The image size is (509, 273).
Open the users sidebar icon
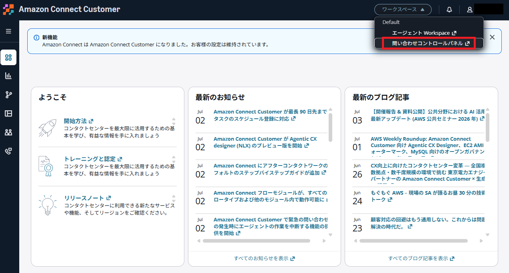coord(8,132)
